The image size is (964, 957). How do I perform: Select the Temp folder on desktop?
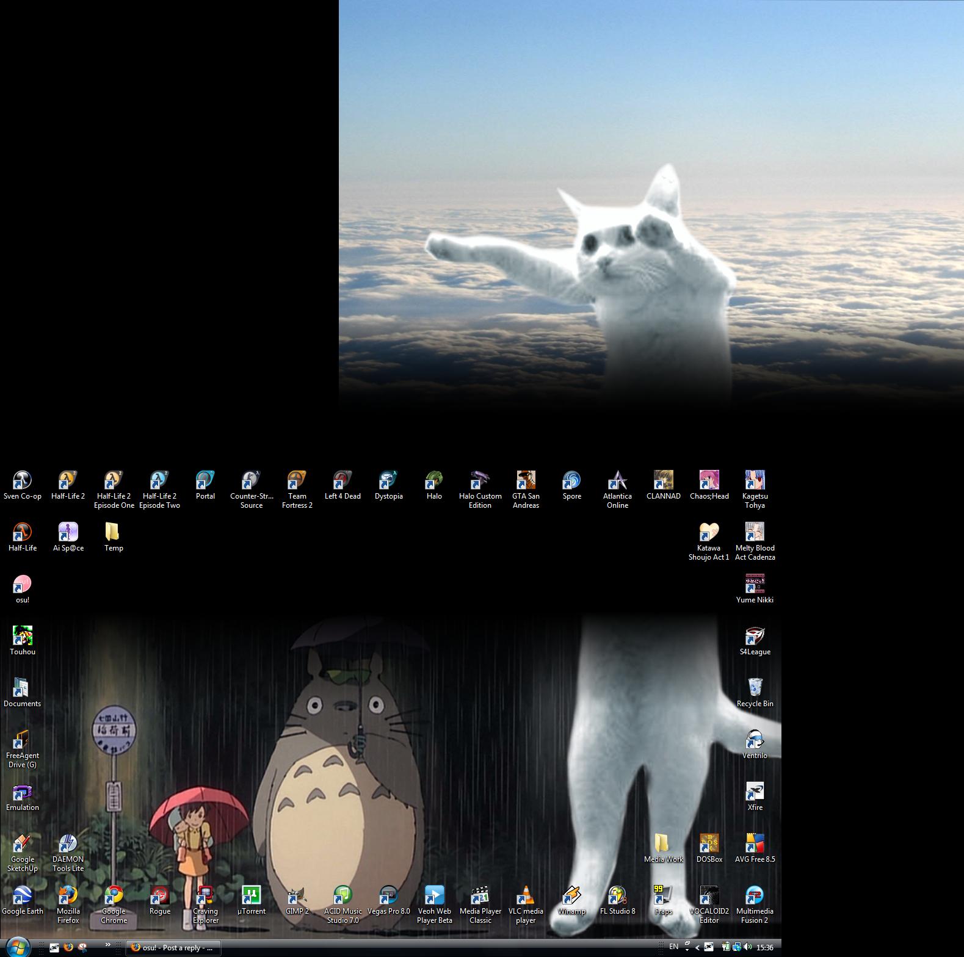point(114,537)
